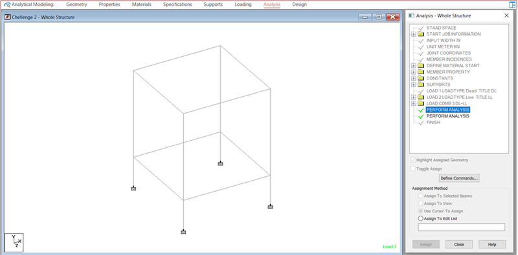Screen dimensions: 518x255
Task: Choose Assign To View option
Action: click(x=420, y=203)
